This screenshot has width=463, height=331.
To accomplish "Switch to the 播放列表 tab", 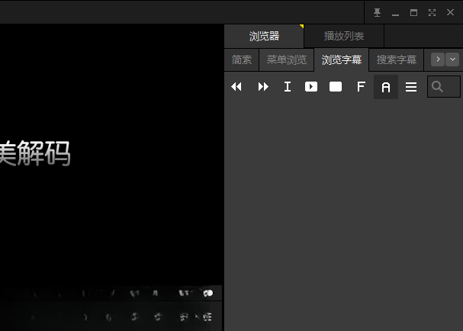I will coord(344,36).
